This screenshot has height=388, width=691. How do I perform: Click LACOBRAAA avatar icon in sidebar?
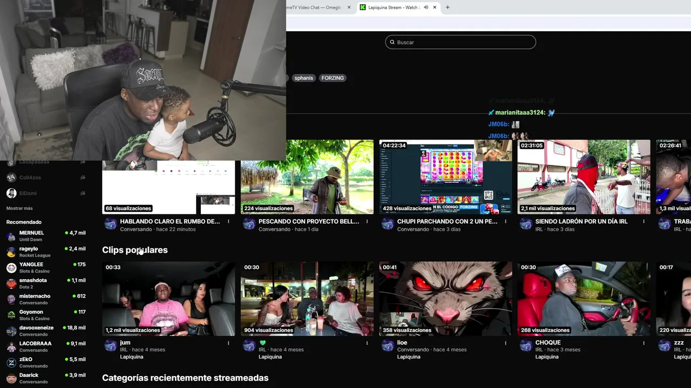point(11,347)
